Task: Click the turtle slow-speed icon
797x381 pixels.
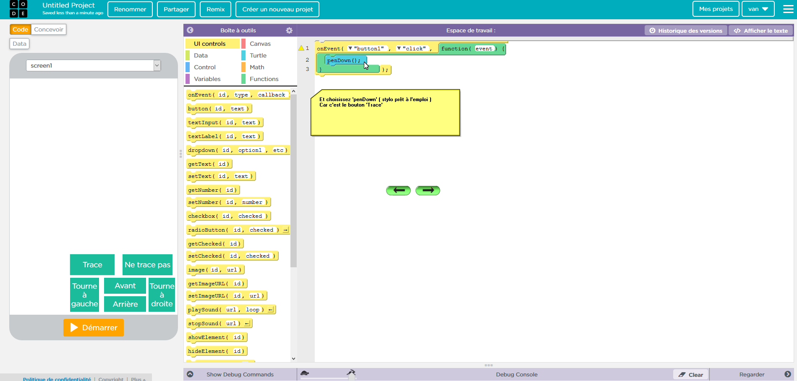Action: pos(305,373)
